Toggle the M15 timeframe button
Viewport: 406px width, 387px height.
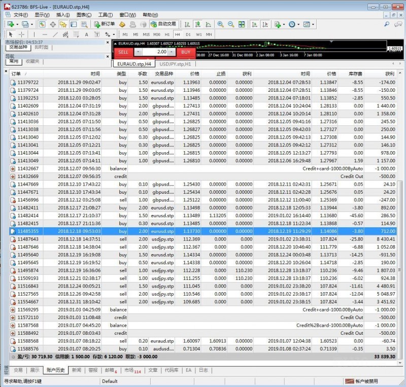(x=146, y=34)
